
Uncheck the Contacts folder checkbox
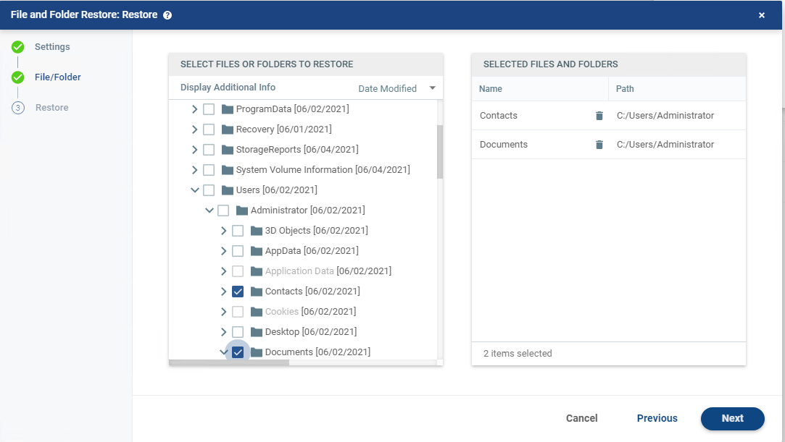coord(238,292)
